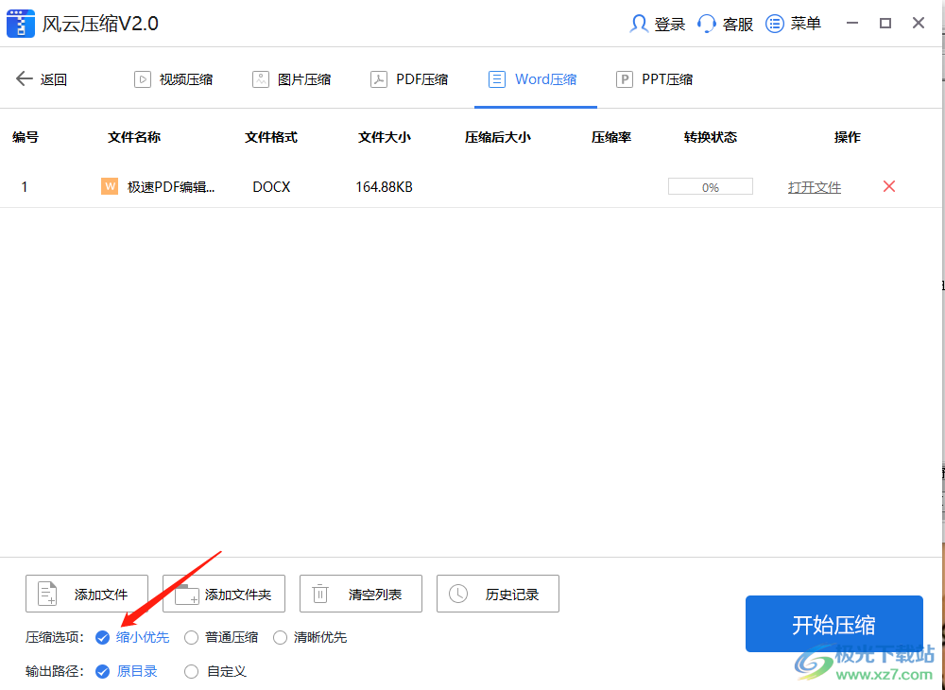Image resolution: width=945 pixels, height=690 pixels.
Task: Select 普通压缩 compression option
Action: (221, 638)
